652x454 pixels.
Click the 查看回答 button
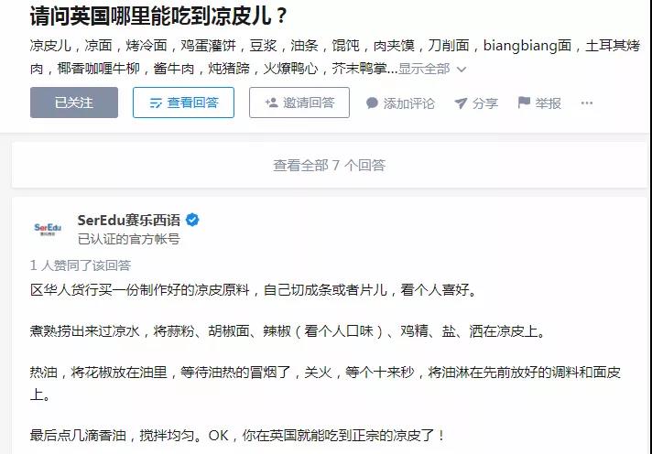coord(183,103)
